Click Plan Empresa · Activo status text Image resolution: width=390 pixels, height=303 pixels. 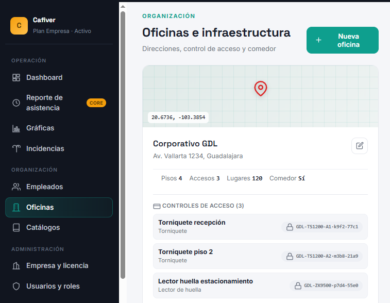coord(62,31)
